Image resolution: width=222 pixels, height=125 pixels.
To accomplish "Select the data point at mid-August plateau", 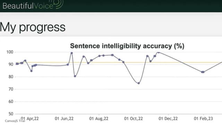I will (x=112, y=55).
